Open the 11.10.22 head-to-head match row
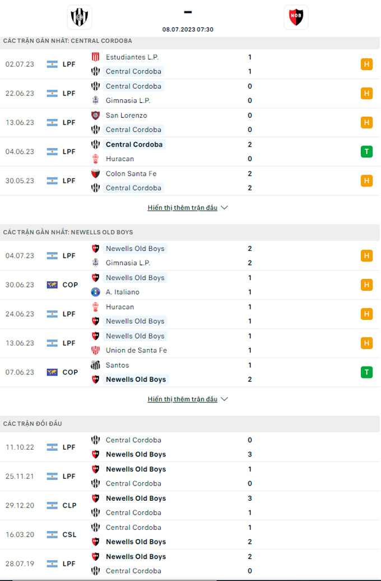 [x=190, y=447]
